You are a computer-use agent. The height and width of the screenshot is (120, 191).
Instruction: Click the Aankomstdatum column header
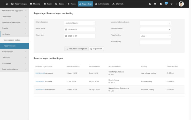point(73,66)
